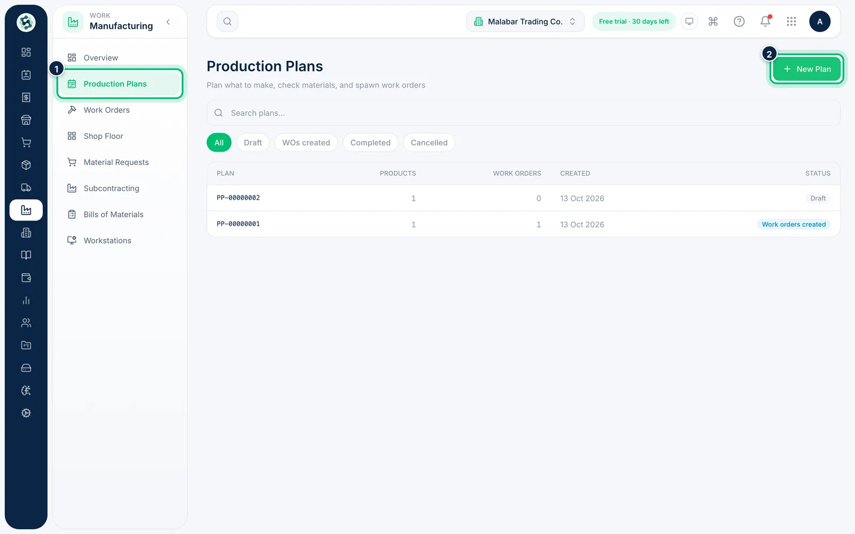
Task: Click the monitor display icon in top bar
Action: [x=689, y=21]
